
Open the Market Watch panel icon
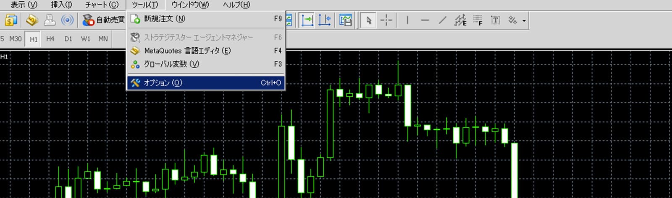pos(11,20)
